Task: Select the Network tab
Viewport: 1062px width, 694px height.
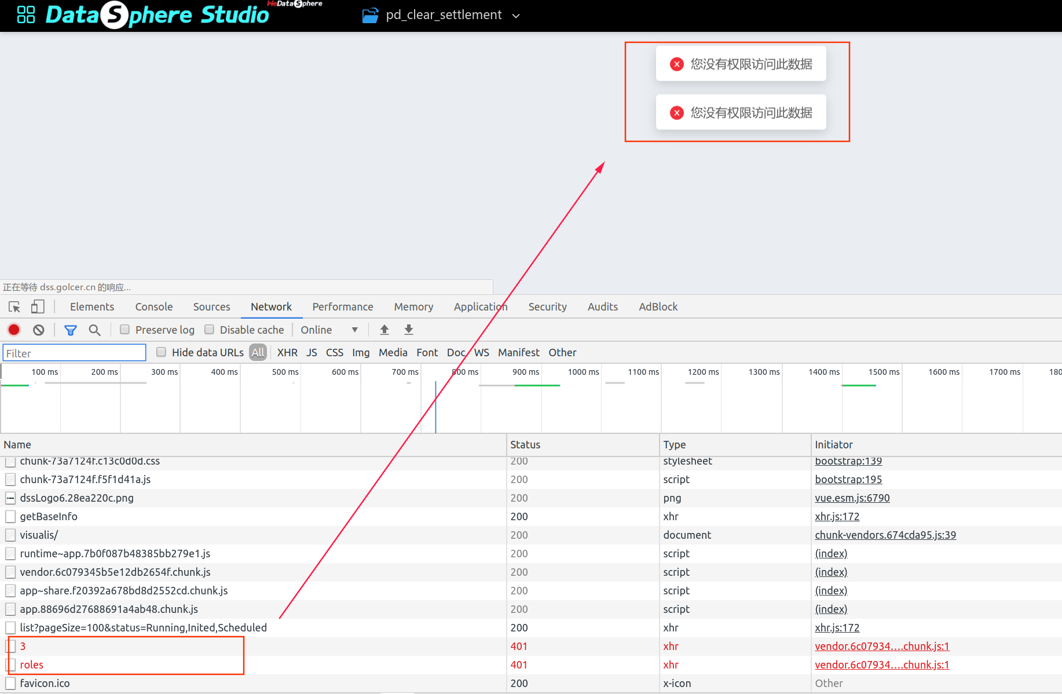Action: (271, 306)
